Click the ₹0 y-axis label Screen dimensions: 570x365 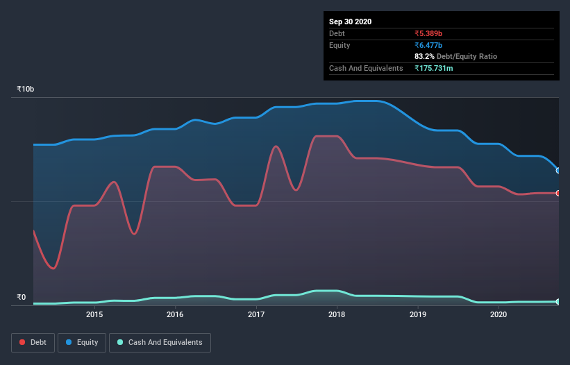(22, 297)
